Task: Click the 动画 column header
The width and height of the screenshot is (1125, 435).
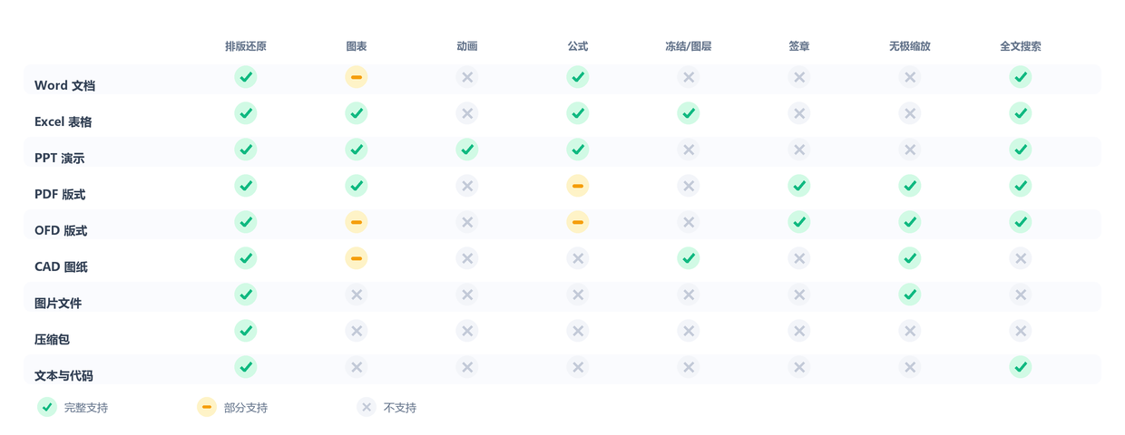Action: [x=467, y=46]
